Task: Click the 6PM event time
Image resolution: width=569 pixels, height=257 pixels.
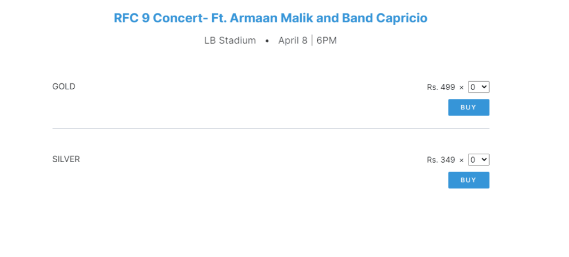Action: point(327,41)
